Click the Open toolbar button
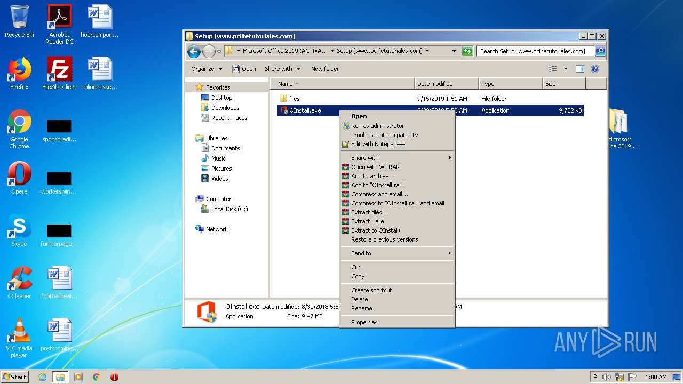The width and height of the screenshot is (683, 384). 244,69
